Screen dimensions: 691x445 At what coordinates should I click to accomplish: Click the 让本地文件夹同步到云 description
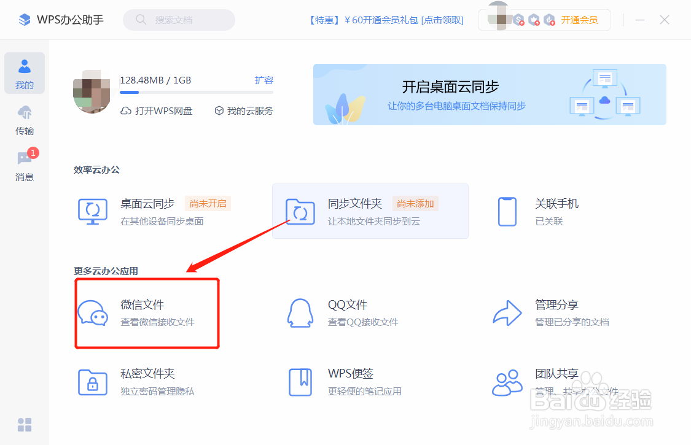pyautogui.click(x=373, y=221)
